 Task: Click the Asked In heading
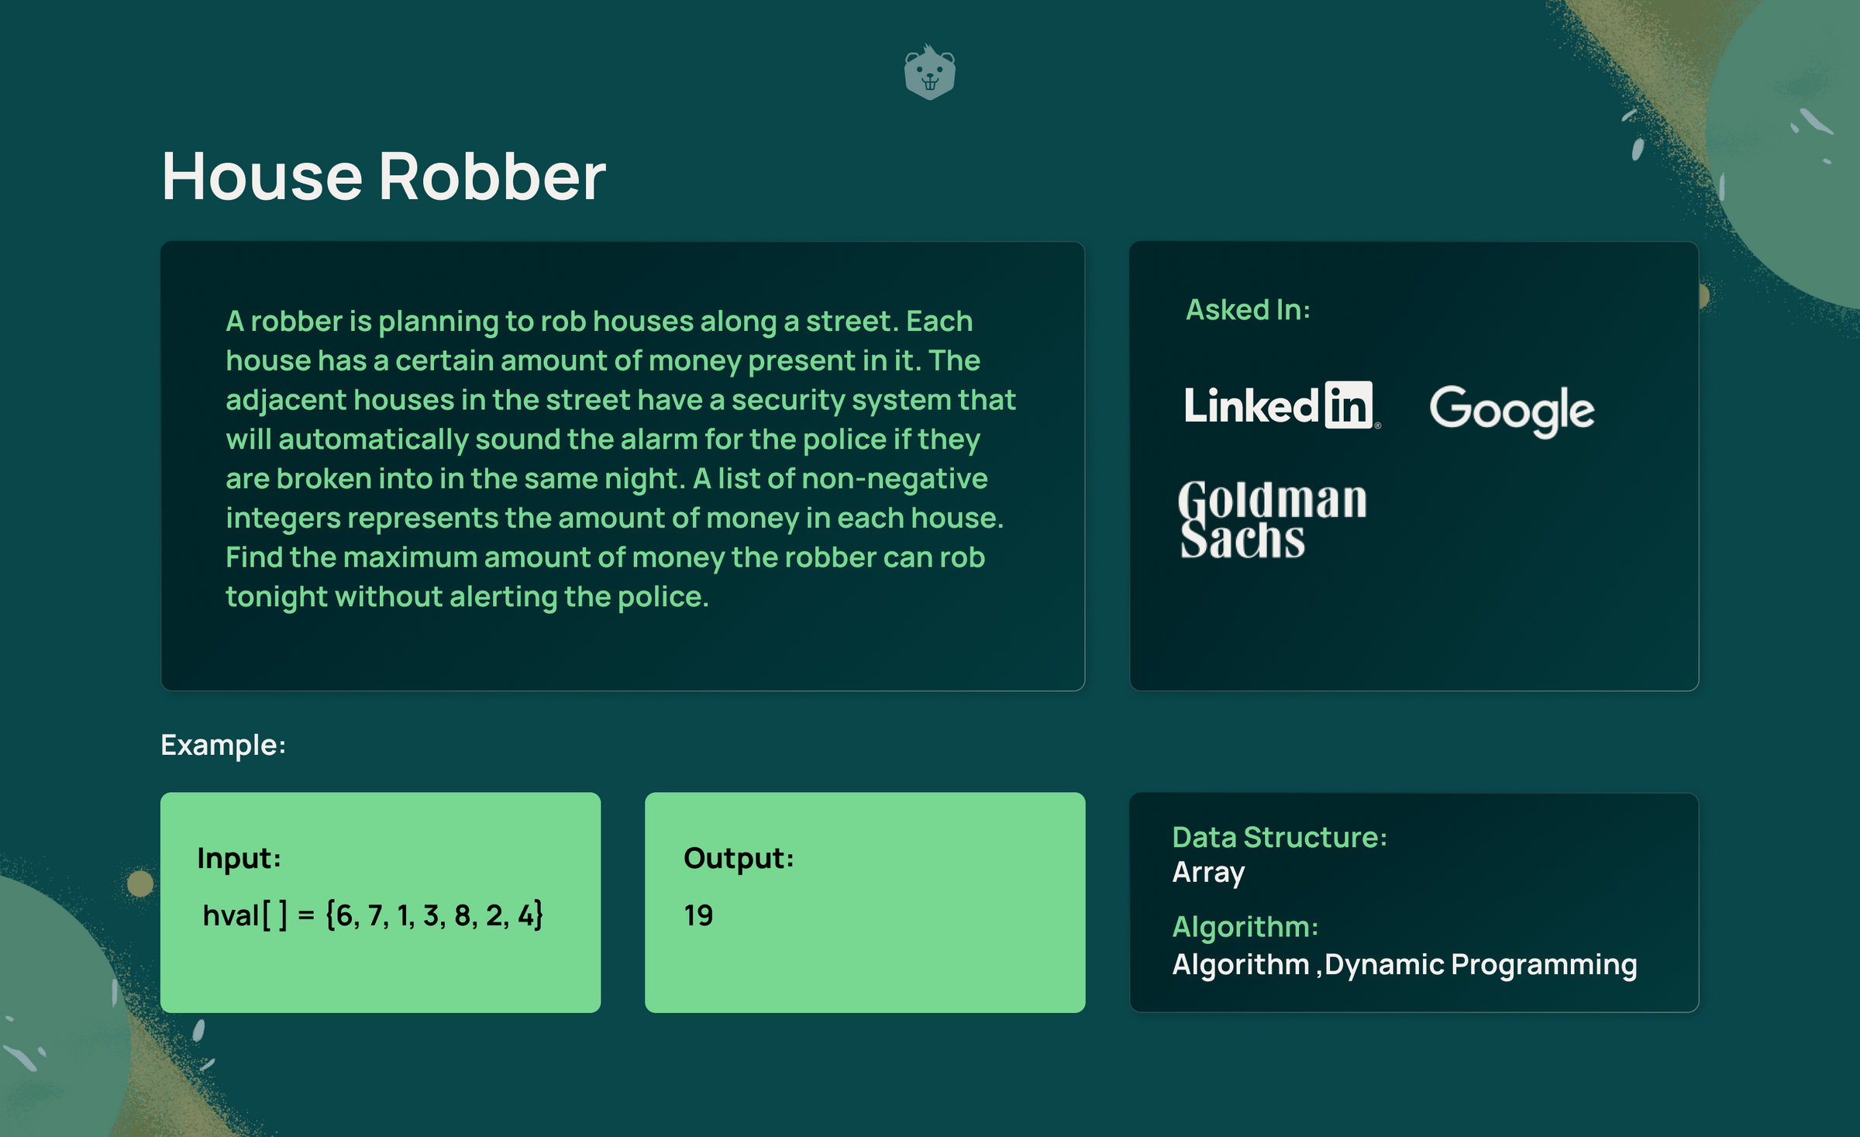coord(1248,310)
